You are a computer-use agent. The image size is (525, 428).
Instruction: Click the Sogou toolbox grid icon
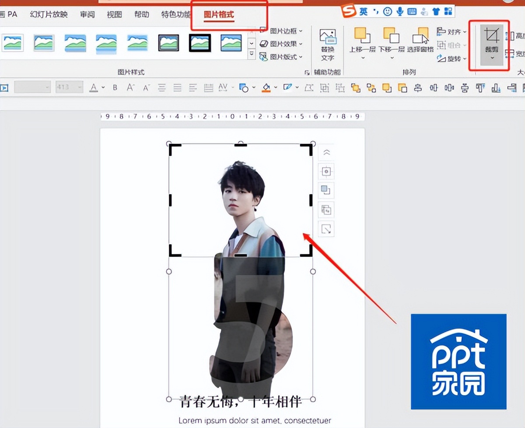coord(448,12)
